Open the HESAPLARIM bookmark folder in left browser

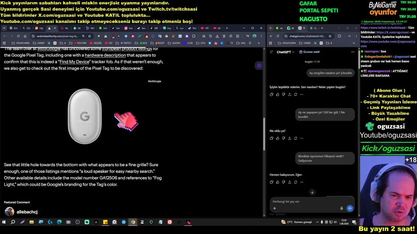(x=21, y=43)
